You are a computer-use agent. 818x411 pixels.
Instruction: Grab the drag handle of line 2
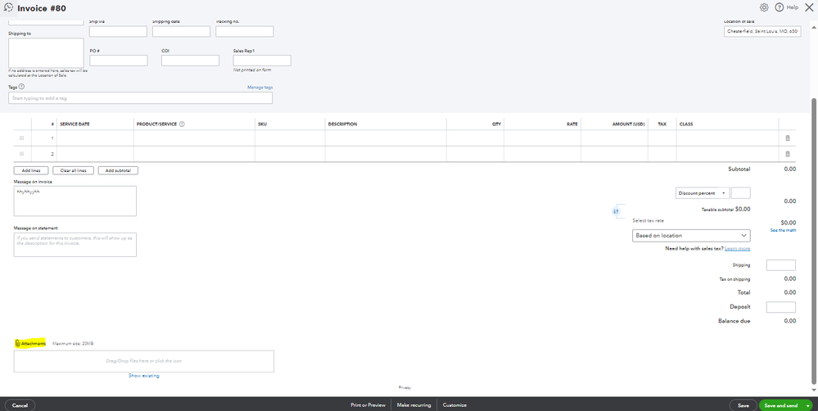point(21,154)
